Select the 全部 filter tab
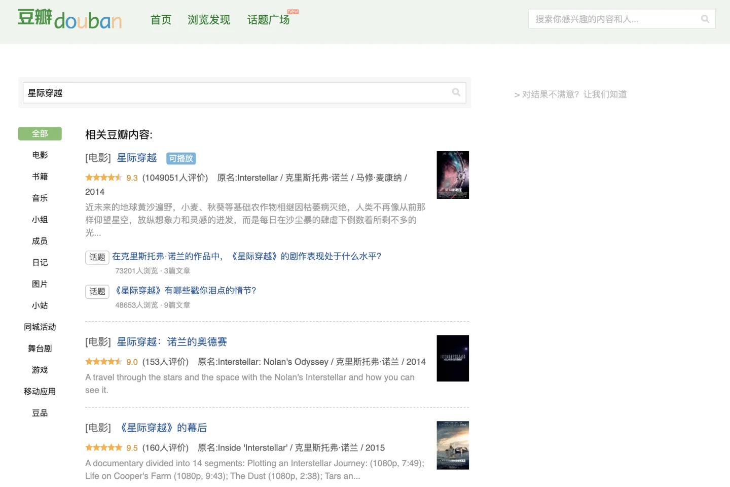730x487 pixels. pyautogui.click(x=40, y=133)
